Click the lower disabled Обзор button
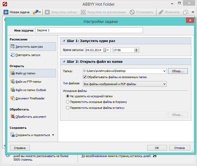This screenshot has height=166, width=197. [178, 115]
